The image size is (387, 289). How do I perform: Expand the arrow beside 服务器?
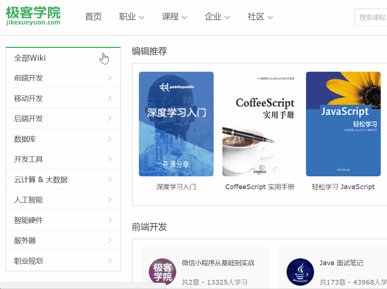pyautogui.click(x=110, y=240)
